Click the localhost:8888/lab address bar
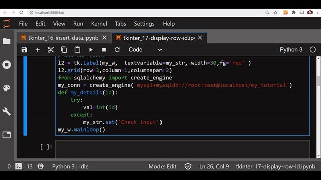Viewport: 321px width, 180px height. pos(49,12)
